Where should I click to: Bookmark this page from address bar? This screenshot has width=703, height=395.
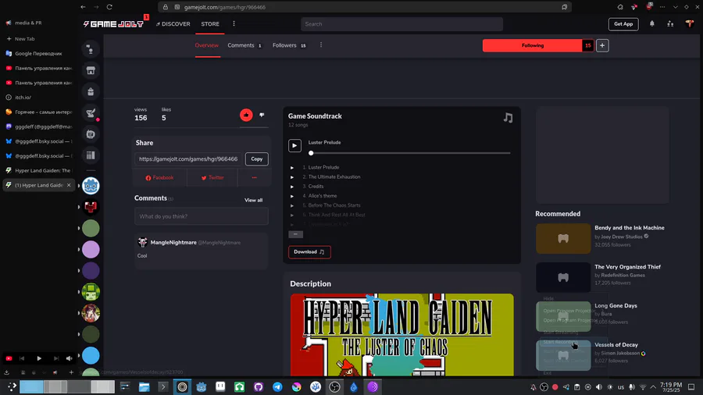(x=565, y=7)
